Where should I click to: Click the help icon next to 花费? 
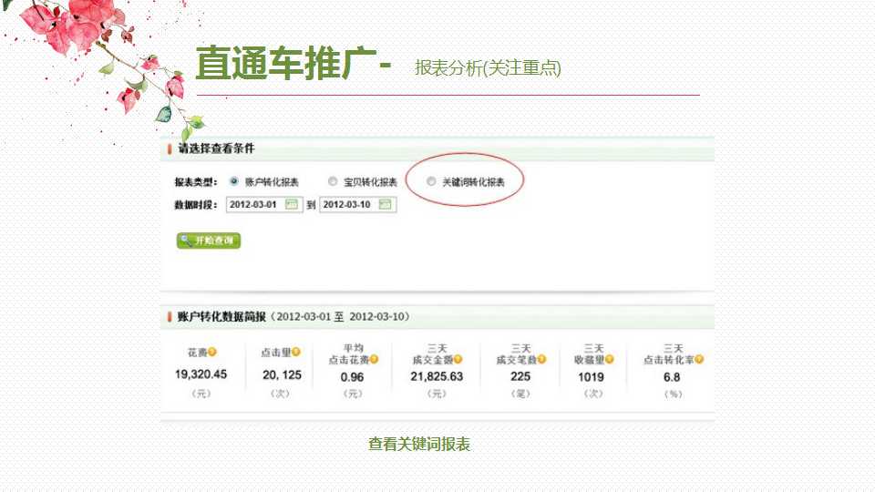(x=212, y=352)
